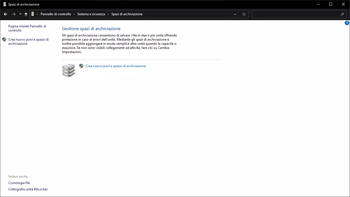Open Pagina iniziale Pannello di controllo
Screen dimensions: 350x197
click(27, 28)
